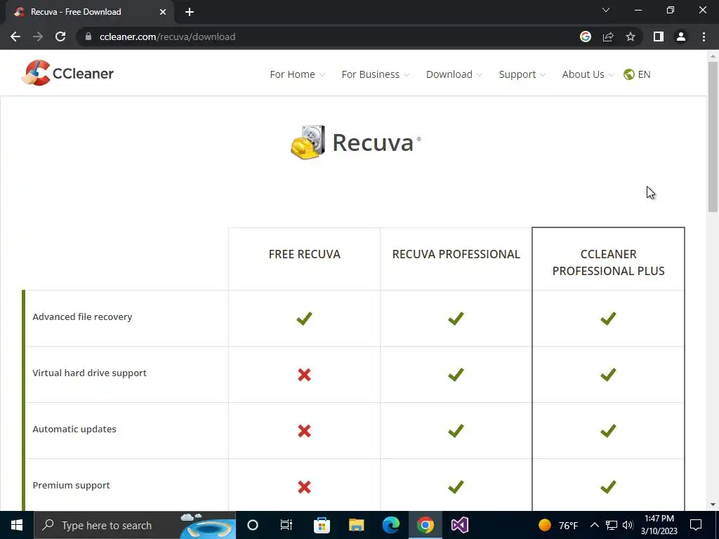Open Chrome's three-dot menu

click(x=704, y=36)
